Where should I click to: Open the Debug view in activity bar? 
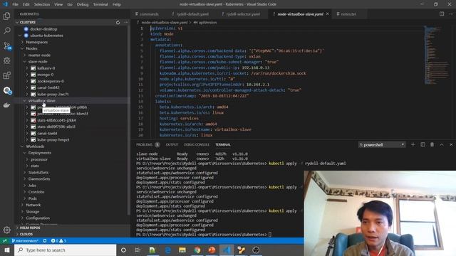(x=6, y=60)
